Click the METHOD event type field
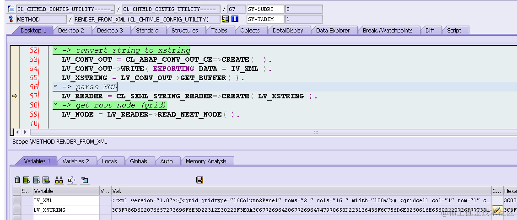The height and width of the screenshot is (220, 517). coord(41,19)
